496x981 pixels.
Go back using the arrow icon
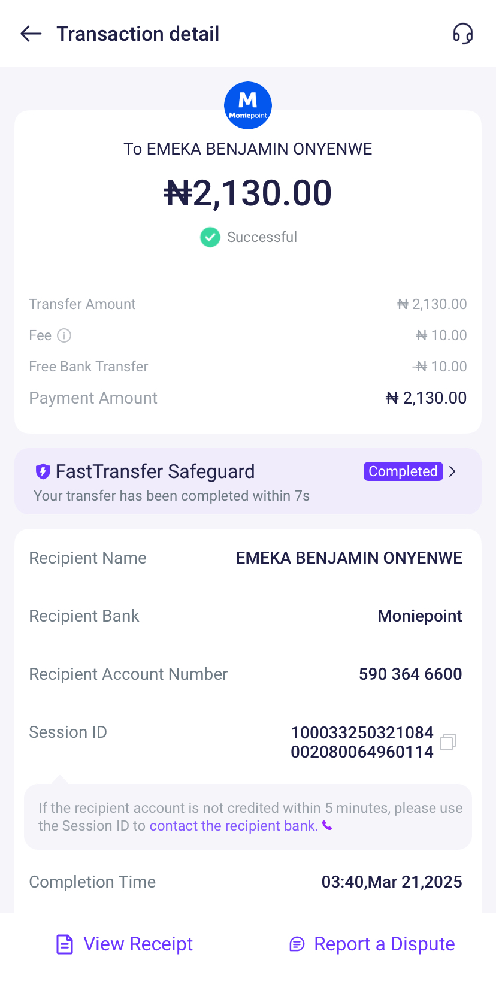click(x=31, y=34)
